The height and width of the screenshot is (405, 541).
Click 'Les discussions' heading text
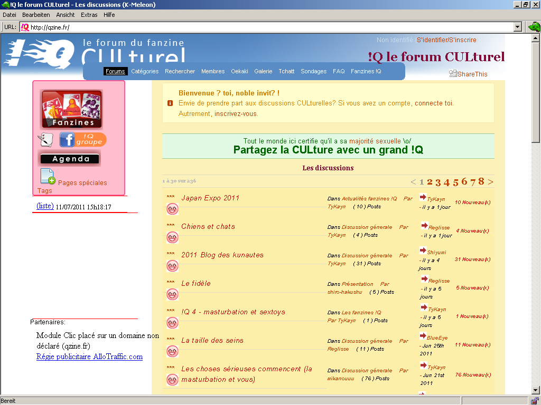point(328,168)
